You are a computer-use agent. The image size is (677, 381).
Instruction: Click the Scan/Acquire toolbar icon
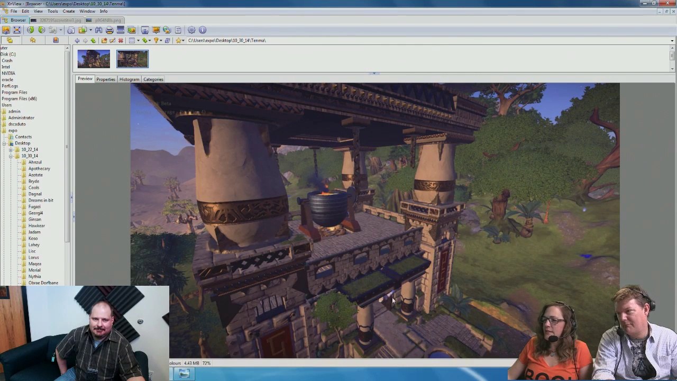121,30
